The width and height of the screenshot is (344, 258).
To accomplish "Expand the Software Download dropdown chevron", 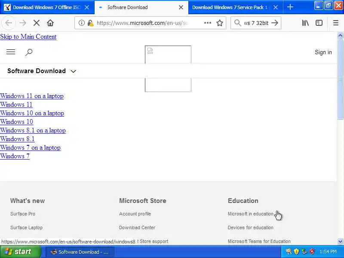I will 73,71.
